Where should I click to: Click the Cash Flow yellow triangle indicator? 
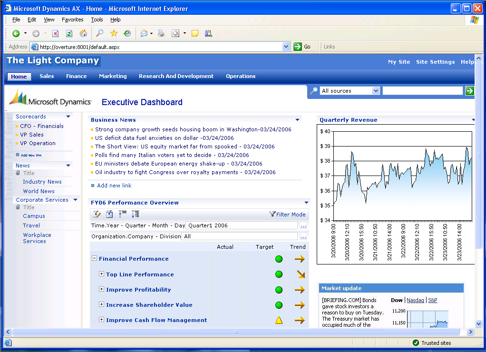[x=279, y=320]
